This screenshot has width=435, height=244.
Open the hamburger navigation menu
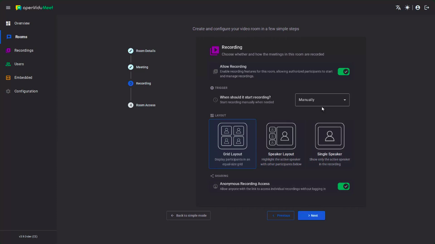(8, 7)
